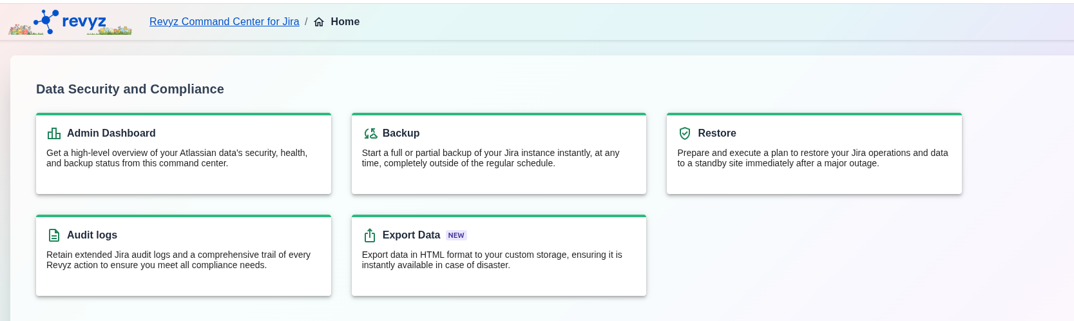Open the Admin Dashboard card title
Screen dimensions: 1074x321
tap(111, 133)
